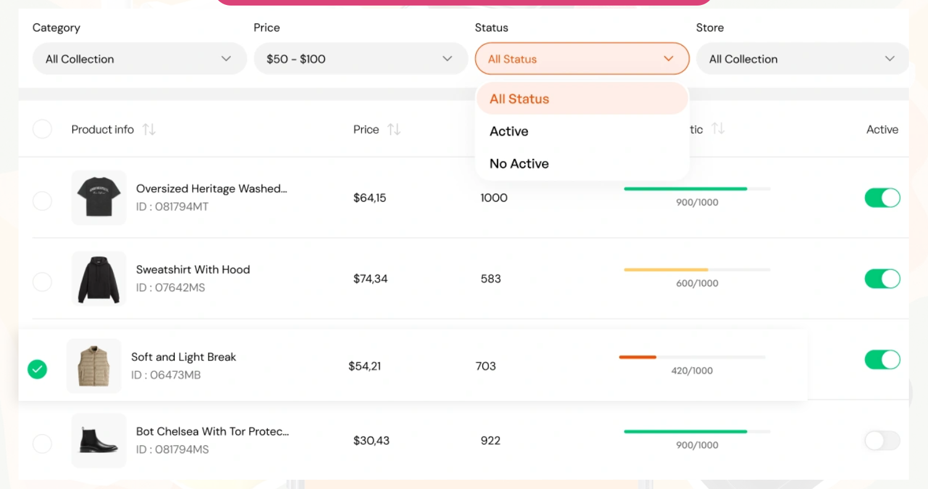Screen dimensions: 928x489
Task: Collapse the Status All Status dropdown
Action: click(582, 59)
